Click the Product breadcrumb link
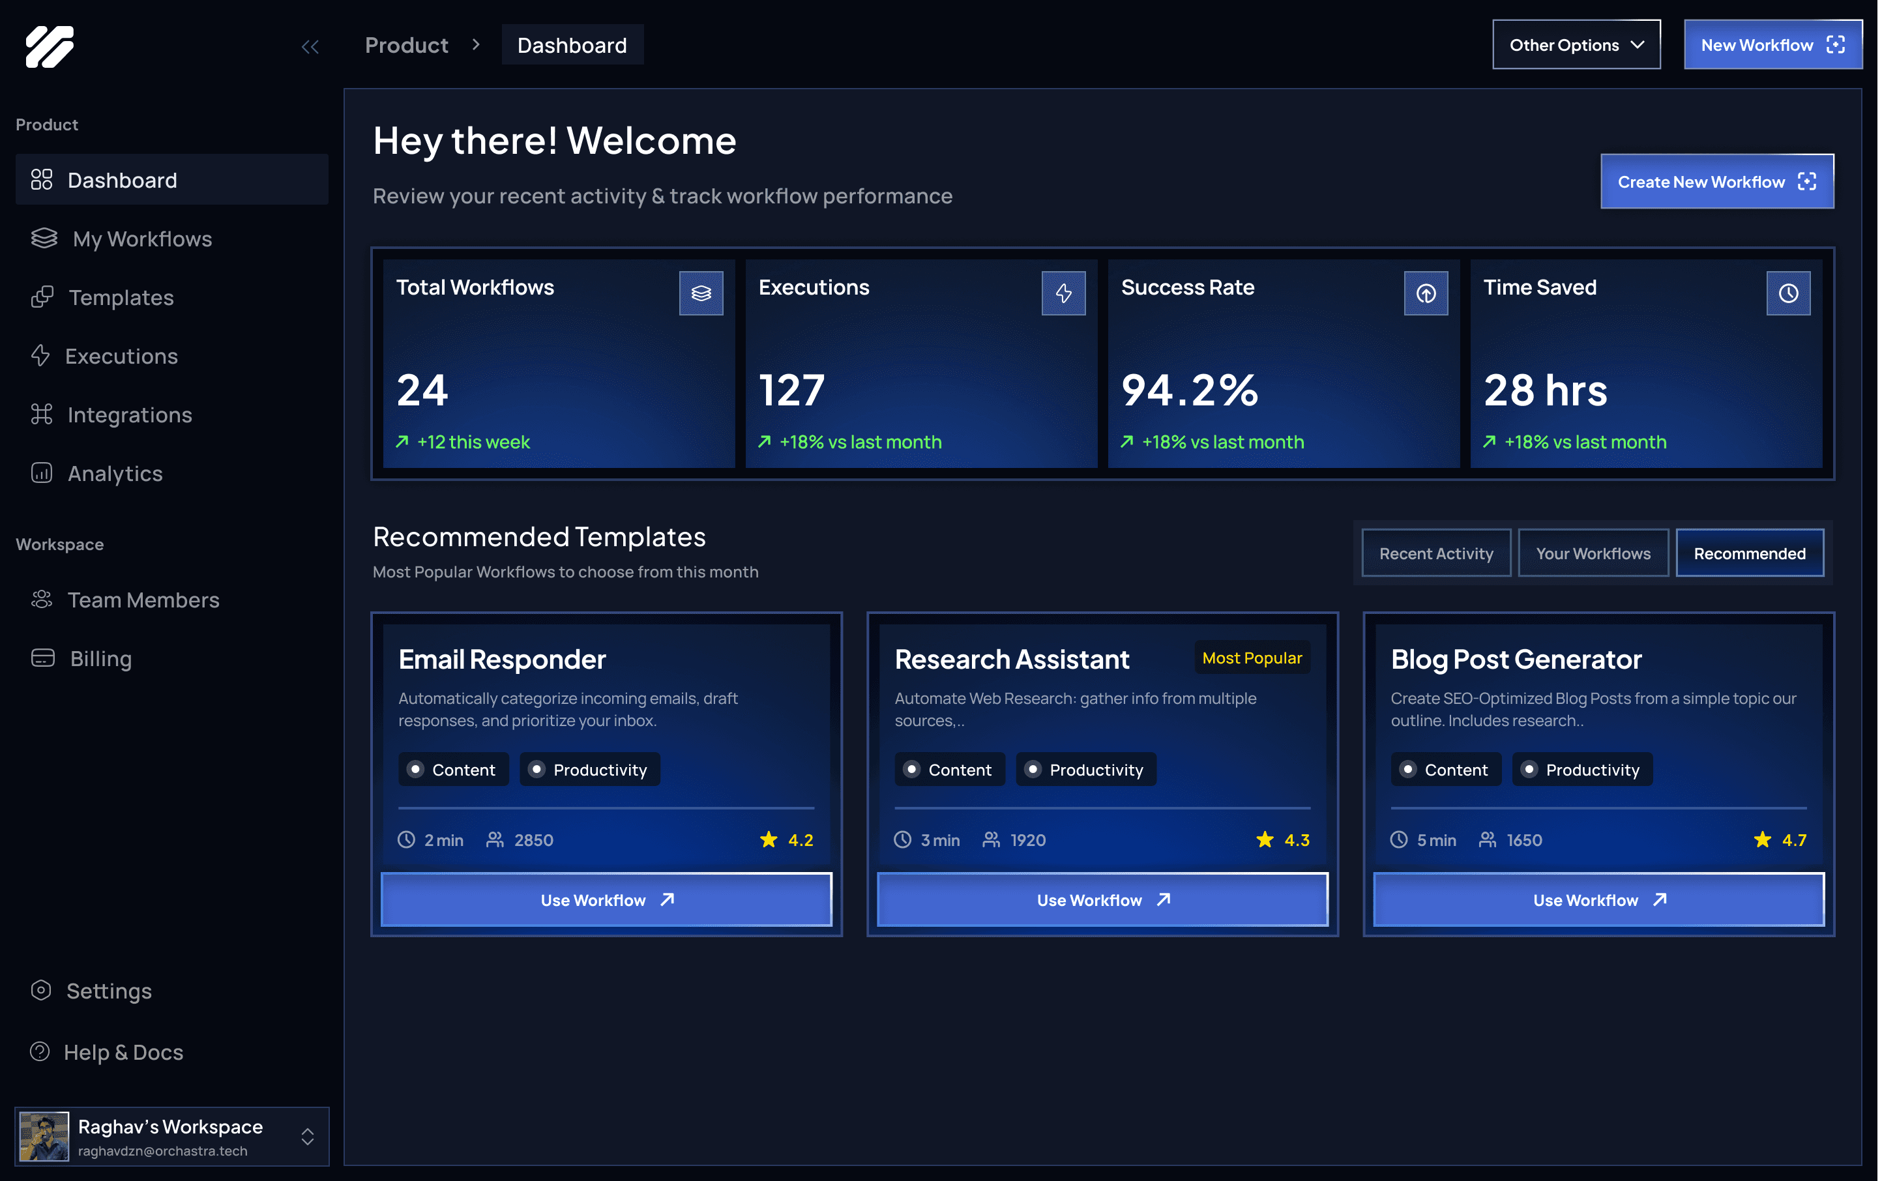The width and height of the screenshot is (1882, 1181). click(406, 44)
